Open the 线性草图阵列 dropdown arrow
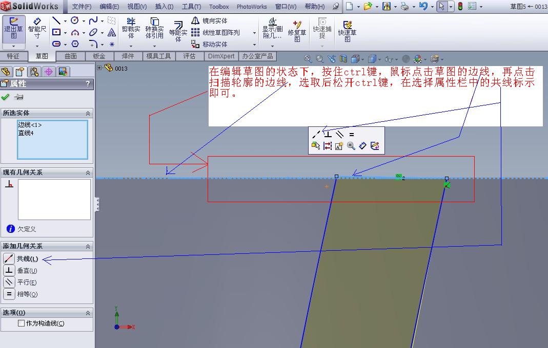Viewport: 548px width, 348px height. pos(254,33)
